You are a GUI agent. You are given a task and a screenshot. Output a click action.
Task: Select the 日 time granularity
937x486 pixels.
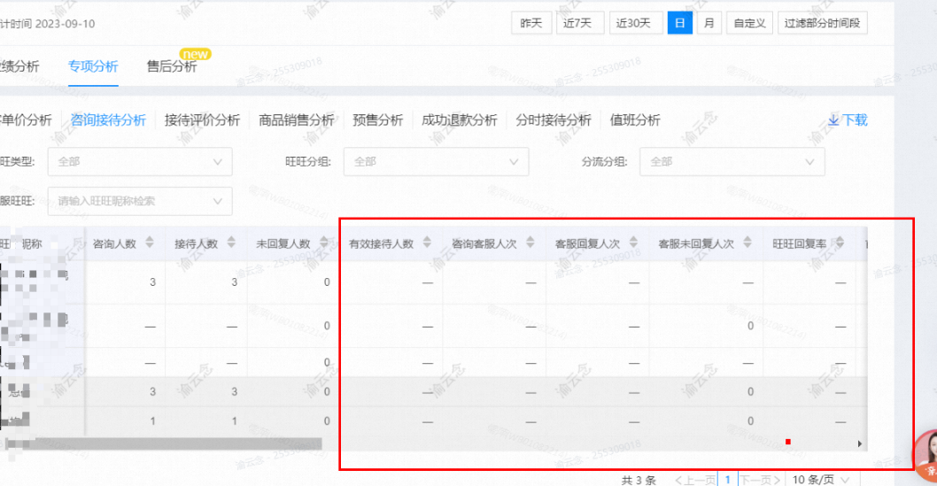679,23
